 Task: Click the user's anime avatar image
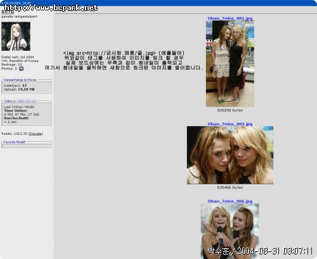16,36
